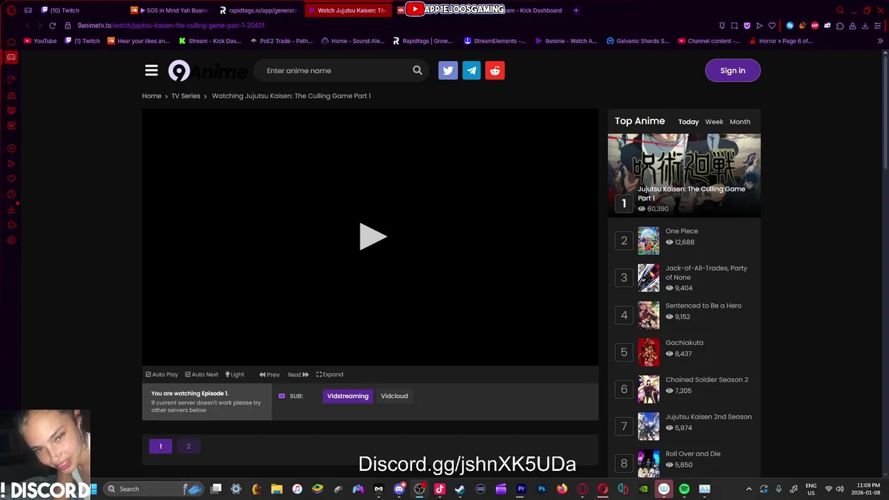Open a new browser tab with plus
Viewport: 889px width, 500px height.
pos(576,10)
